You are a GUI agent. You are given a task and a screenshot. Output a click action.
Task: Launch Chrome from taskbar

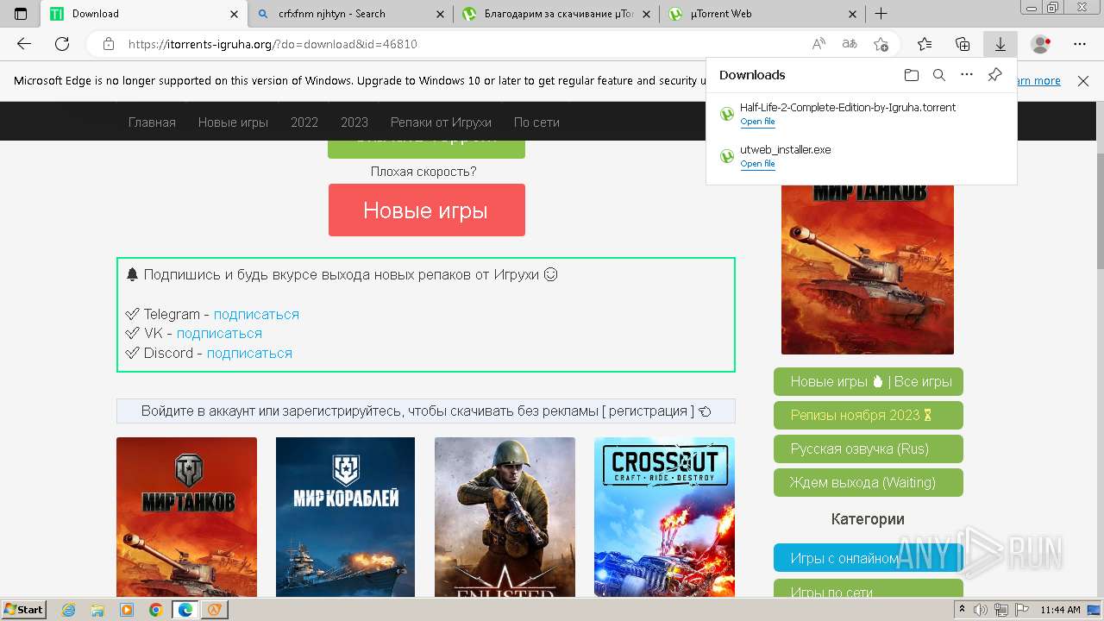point(155,610)
